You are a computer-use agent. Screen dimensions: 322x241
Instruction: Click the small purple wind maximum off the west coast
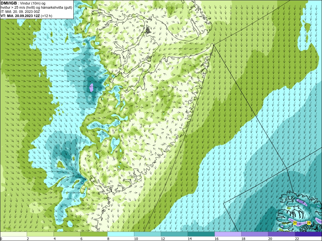[91, 87]
